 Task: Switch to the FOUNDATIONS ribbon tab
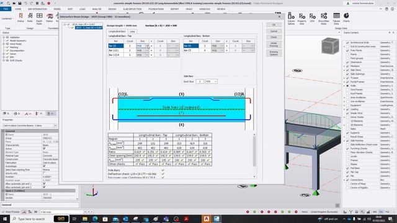[156, 9]
